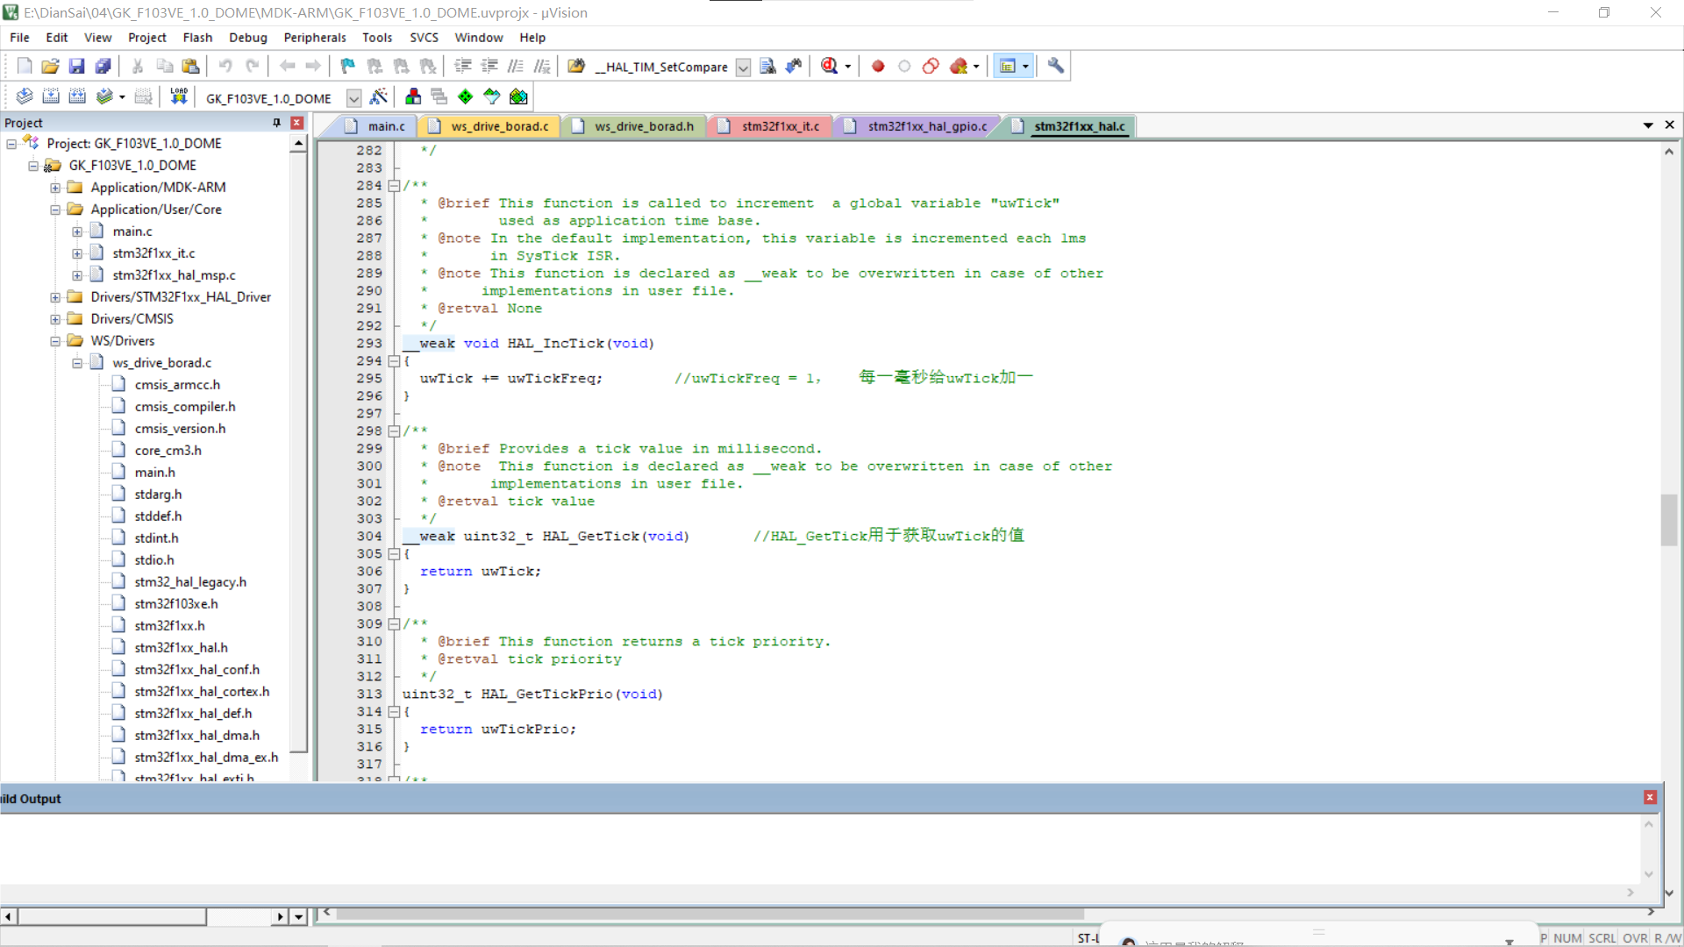
Task: Open the target selection dropdown GK_F103VE_1.0_DOME
Action: click(x=353, y=98)
